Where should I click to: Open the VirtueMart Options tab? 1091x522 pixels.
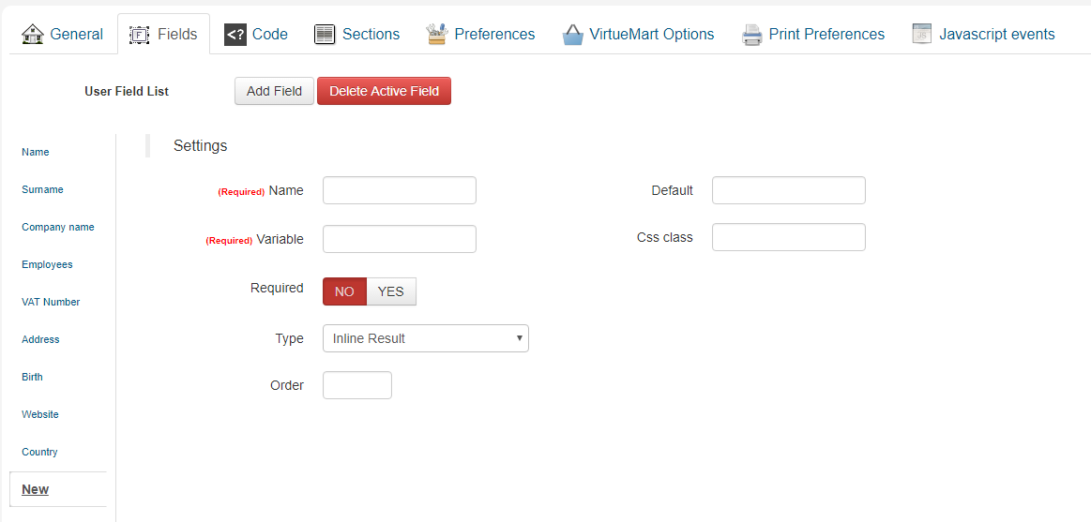[638, 34]
